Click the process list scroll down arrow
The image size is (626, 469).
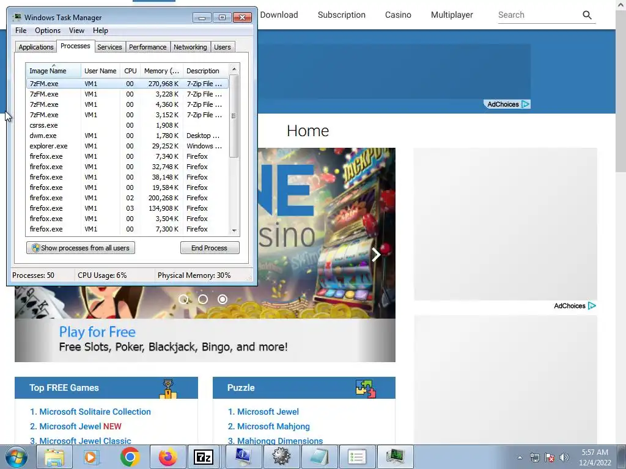tap(234, 230)
